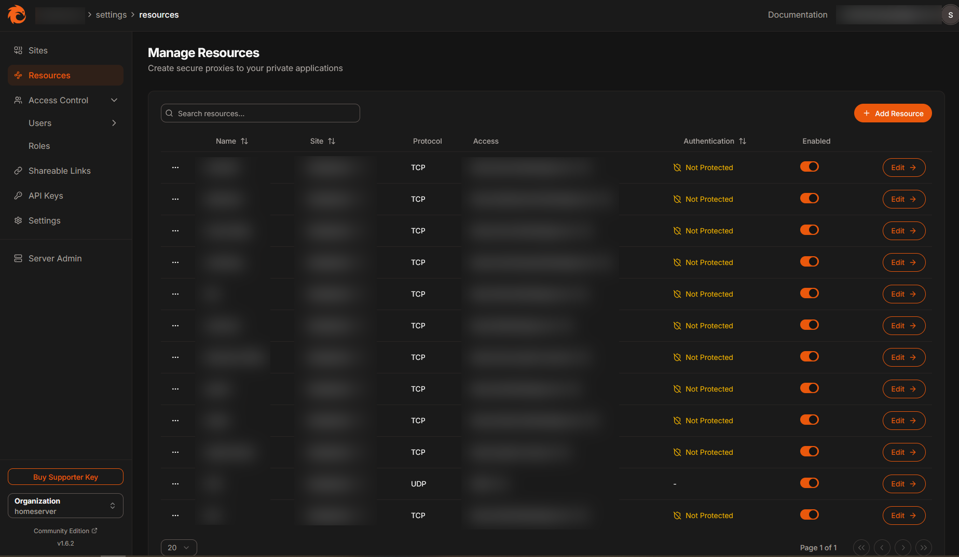Screen dimensions: 959x557
Task: Click the Name column sort icon
Action: pos(244,141)
